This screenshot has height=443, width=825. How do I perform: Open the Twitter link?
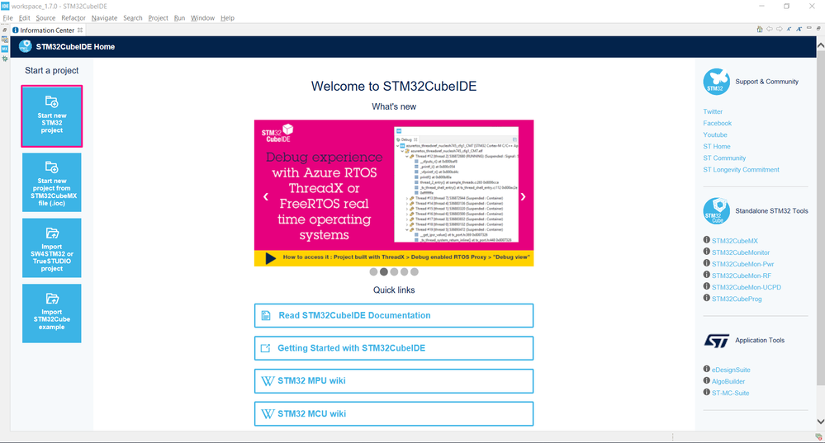pyautogui.click(x=713, y=111)
